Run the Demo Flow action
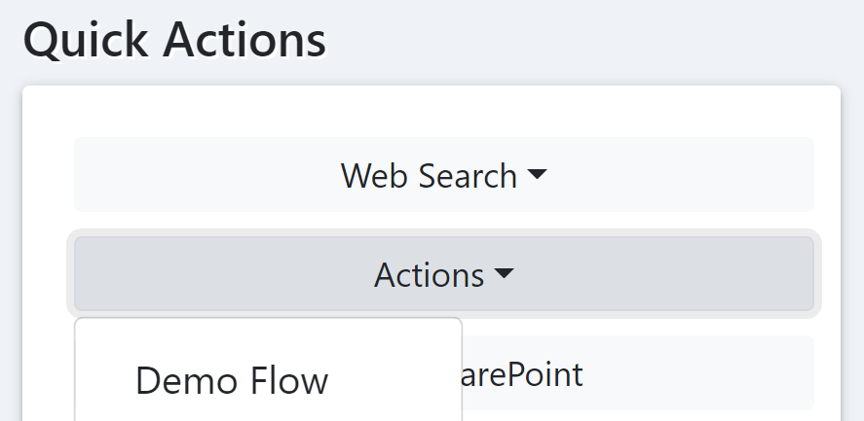This screenshot has height=421, width=864. (232, 380)
